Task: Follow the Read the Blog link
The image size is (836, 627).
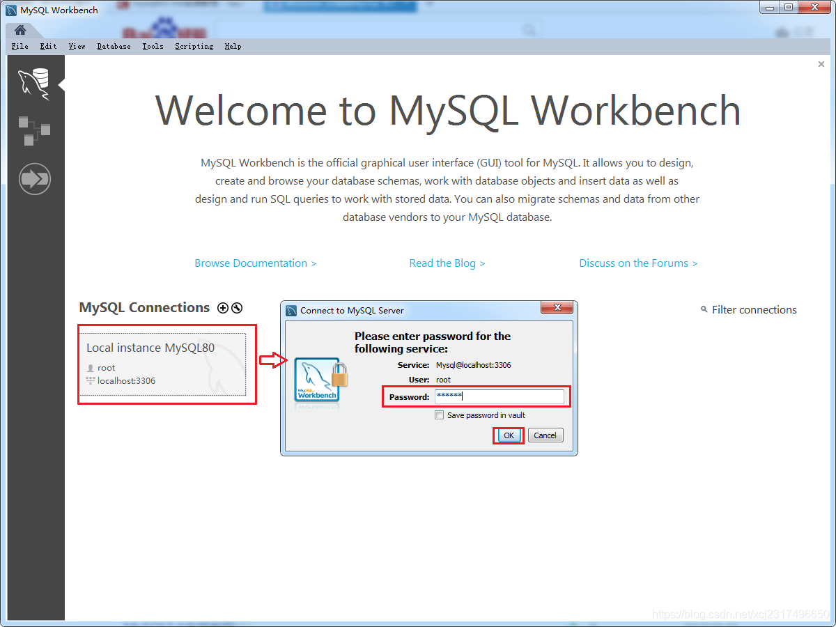Action: point(447,263)
